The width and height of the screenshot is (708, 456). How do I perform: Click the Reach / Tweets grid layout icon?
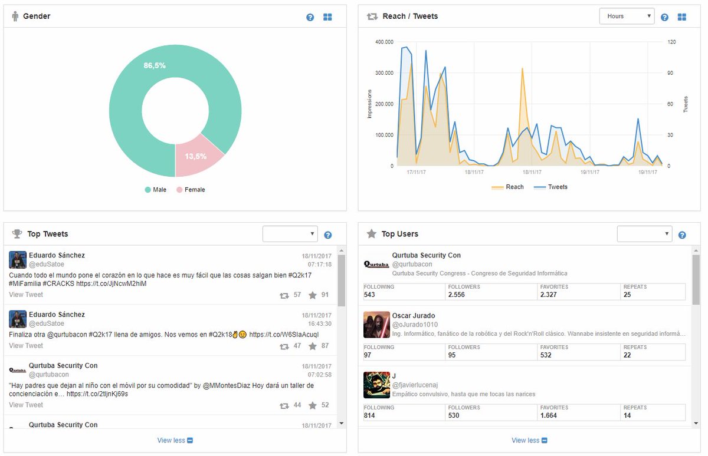tap(682, 17)
